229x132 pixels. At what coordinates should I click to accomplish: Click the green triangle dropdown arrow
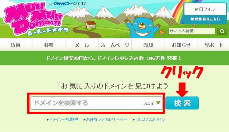coord(158,103)
